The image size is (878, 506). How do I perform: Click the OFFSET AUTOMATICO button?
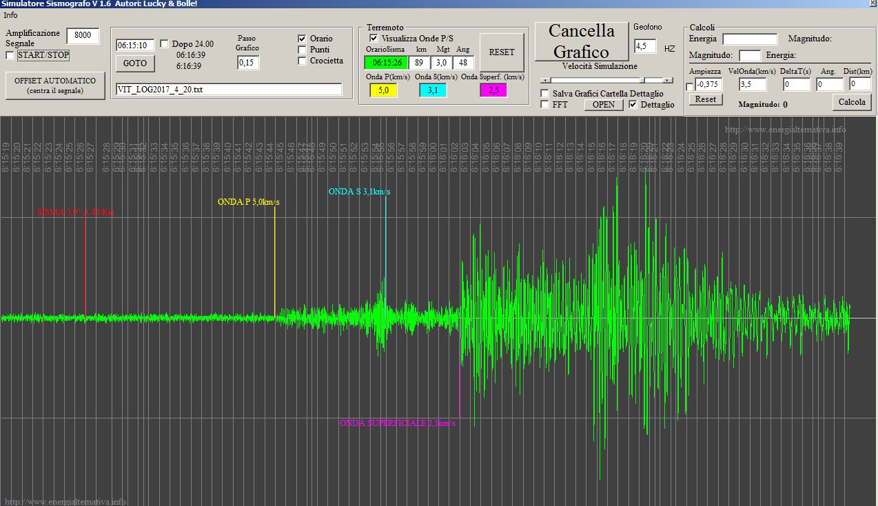click(55, 85)
